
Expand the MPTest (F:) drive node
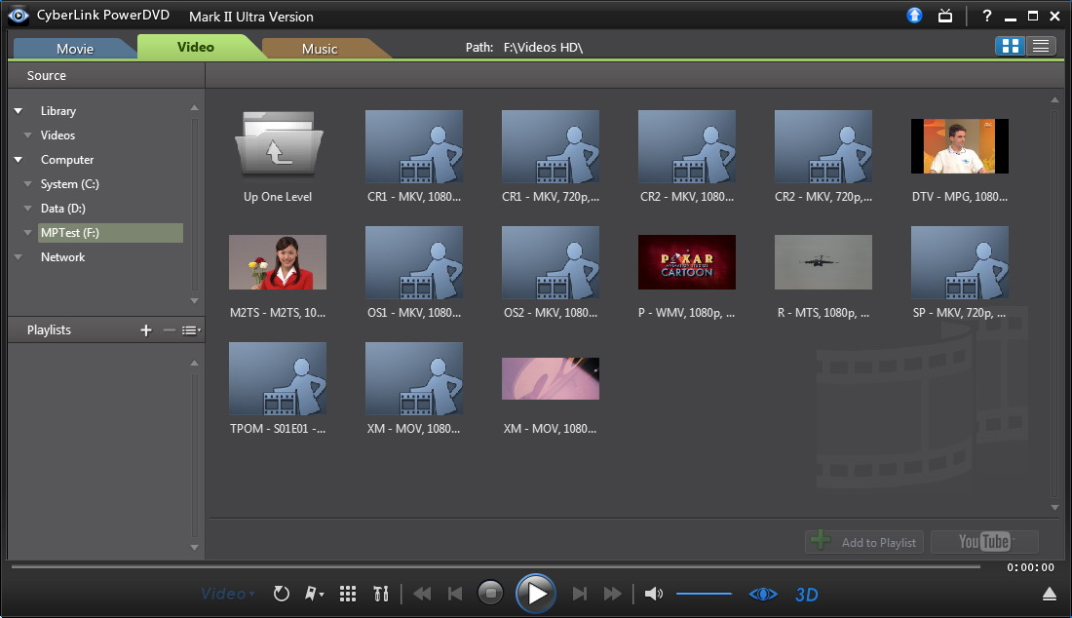point(28,233)
